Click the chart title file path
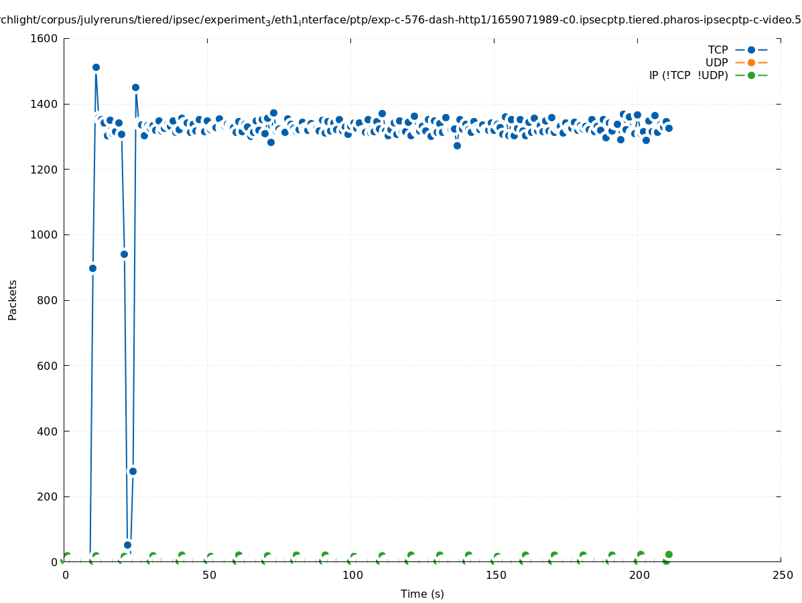This screenshot has height=603, width=802. [x=401, y=20]
